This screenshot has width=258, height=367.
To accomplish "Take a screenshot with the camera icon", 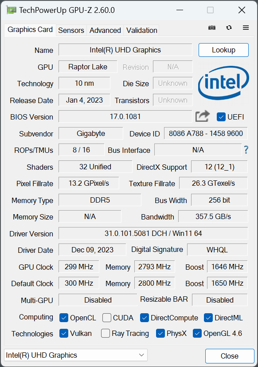I will tap(212, 28).
